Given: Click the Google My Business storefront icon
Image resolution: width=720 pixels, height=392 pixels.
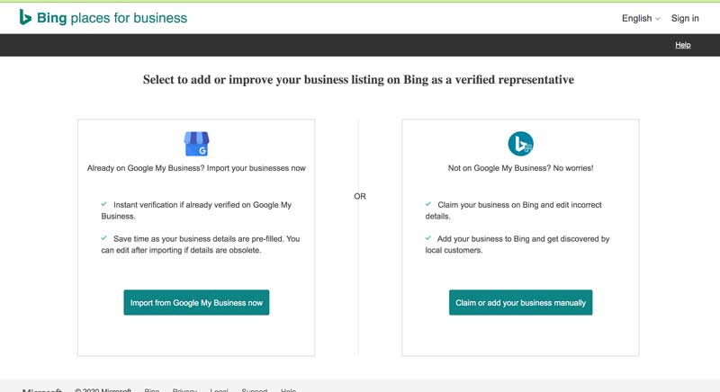Looking at the screenshot, I should pos(196,144).
